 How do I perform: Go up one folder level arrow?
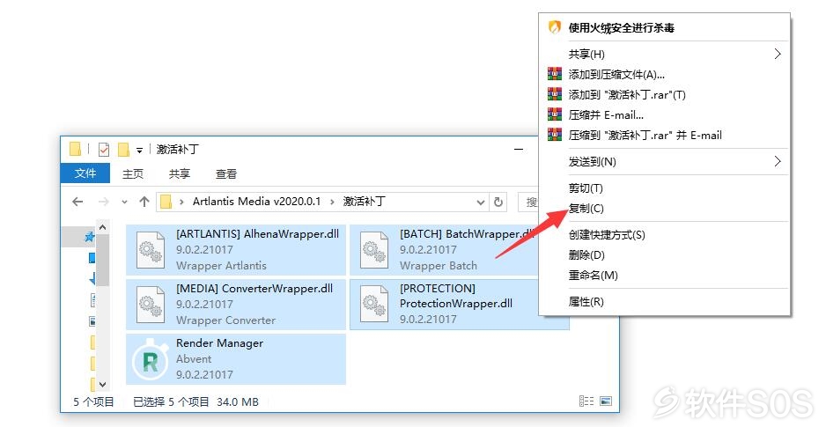(x=144, y=202)
